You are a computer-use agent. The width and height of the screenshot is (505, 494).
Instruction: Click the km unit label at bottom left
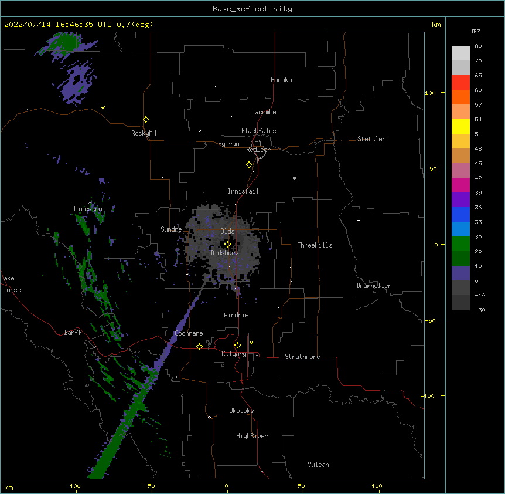point(9,487)
